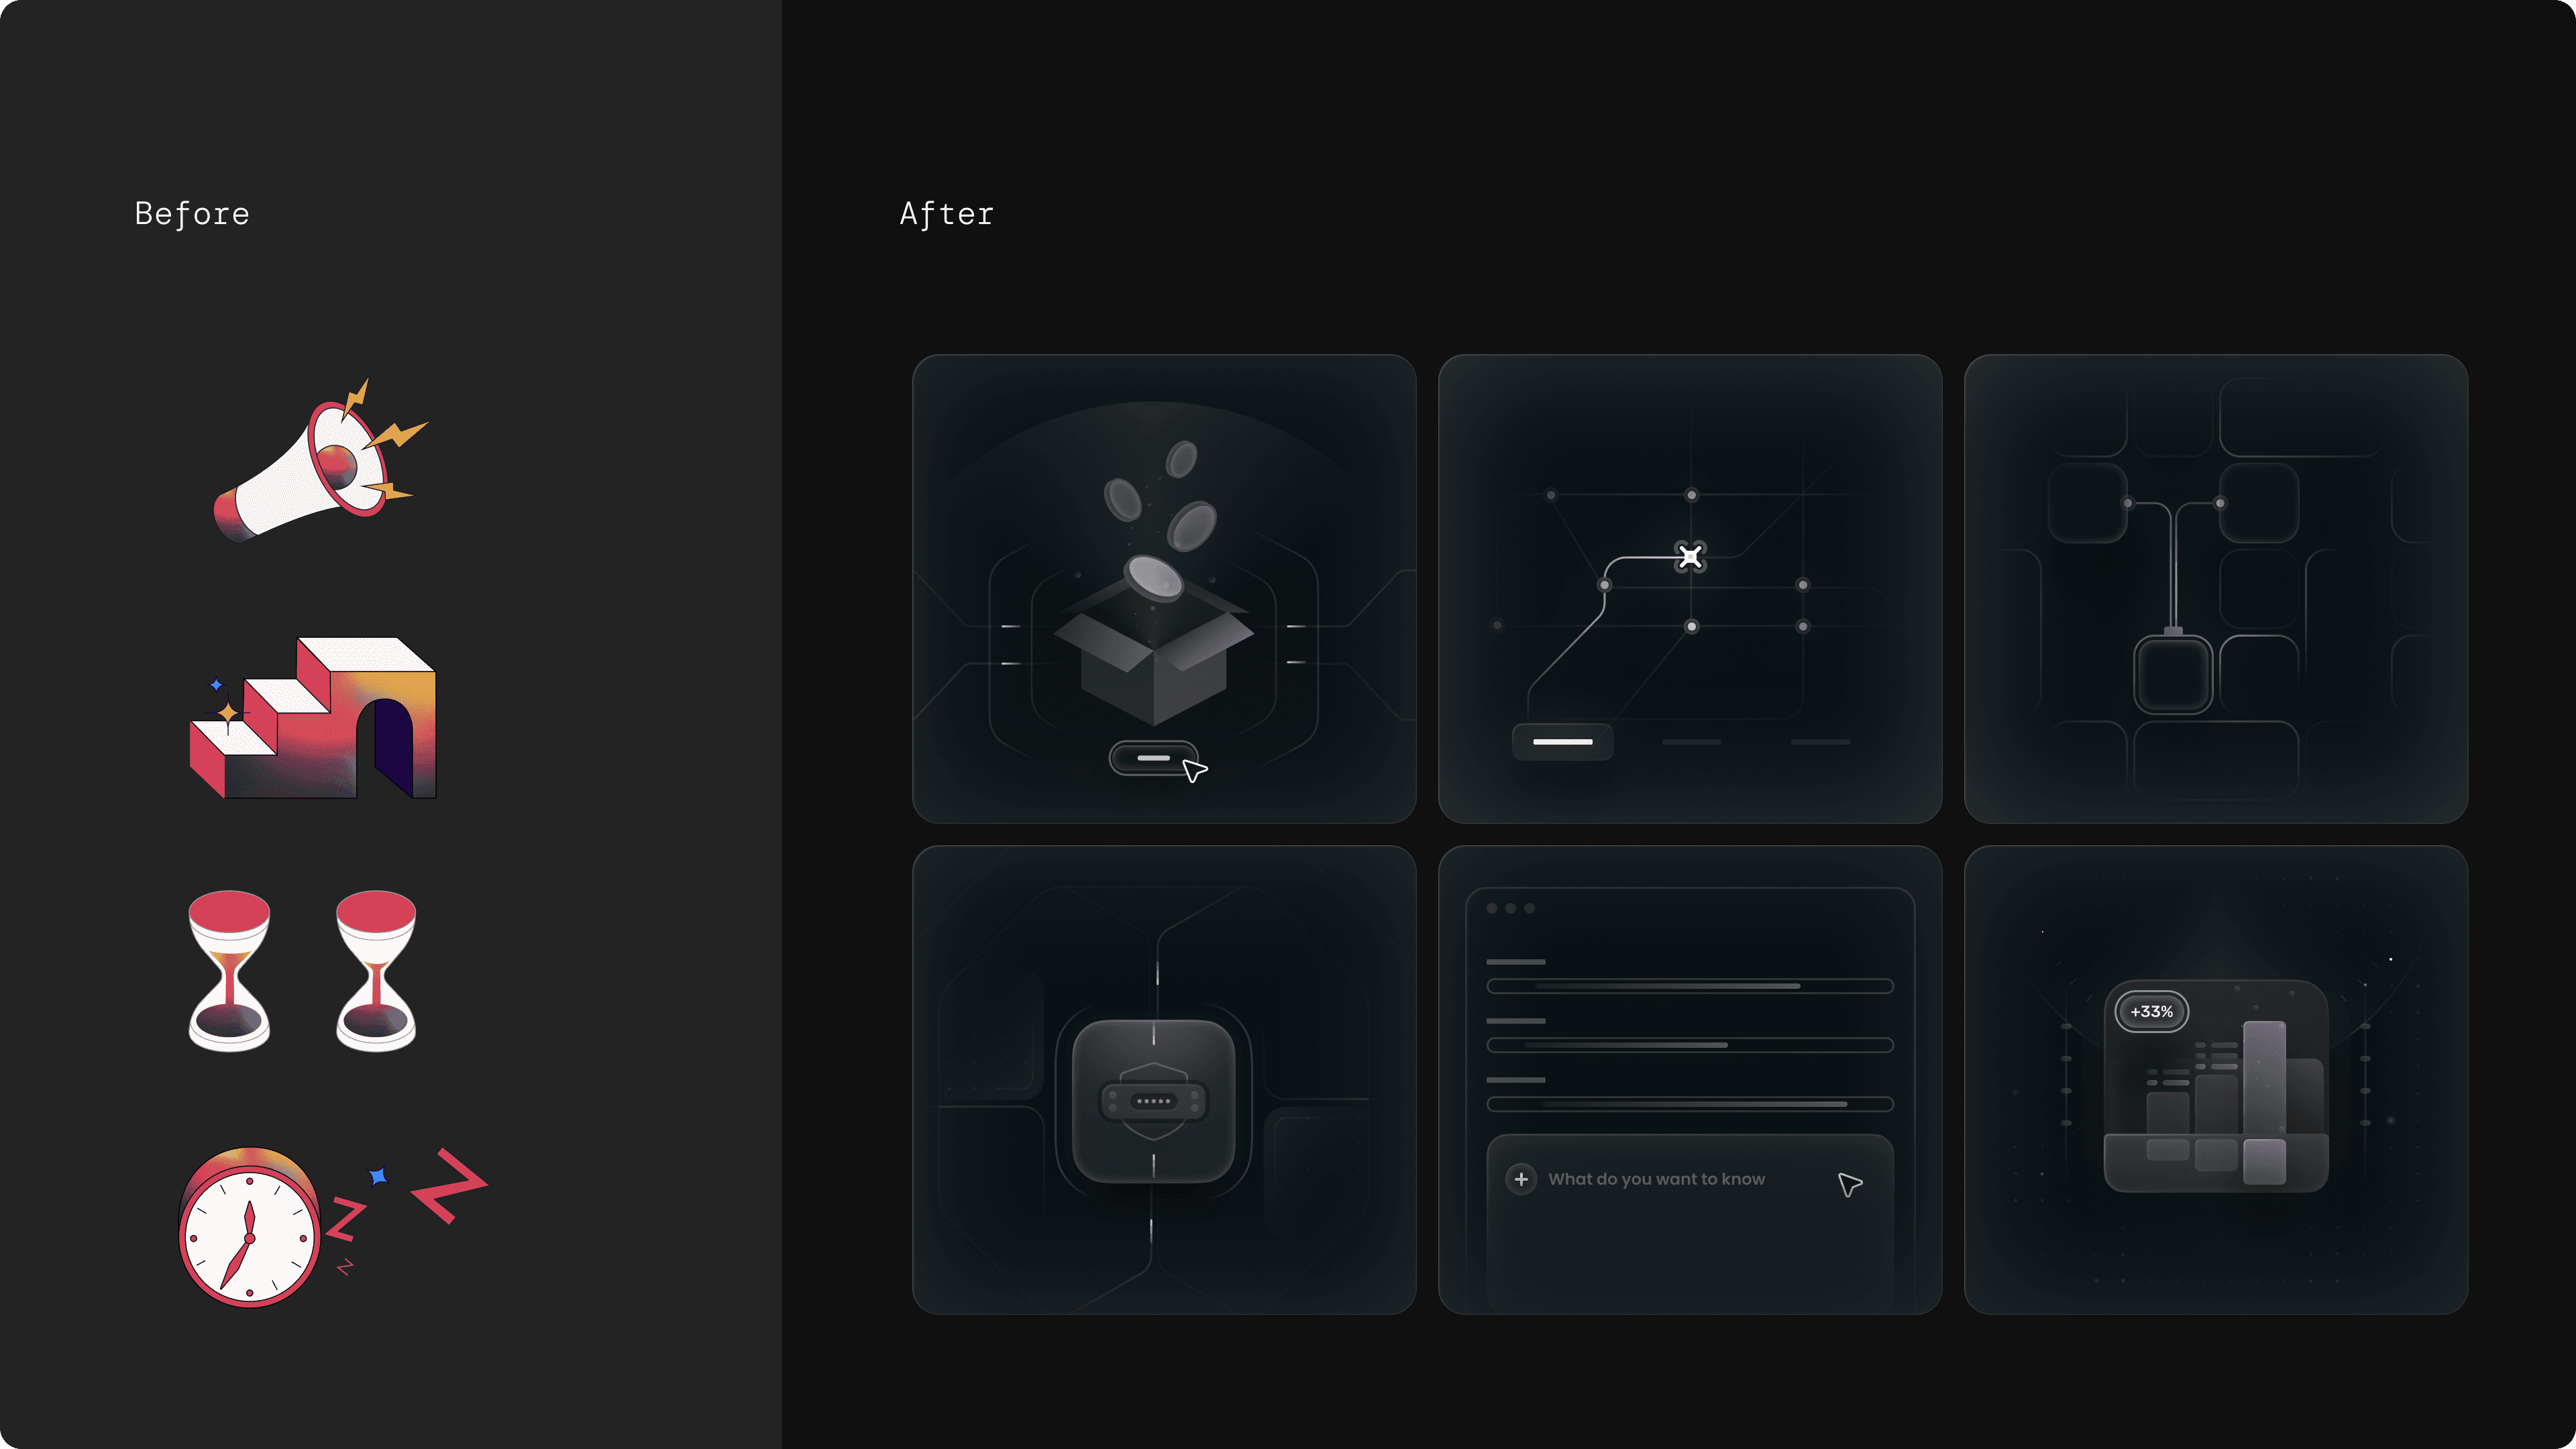
Task: Select the alarm clock illustration
Action: point(249,1227)
